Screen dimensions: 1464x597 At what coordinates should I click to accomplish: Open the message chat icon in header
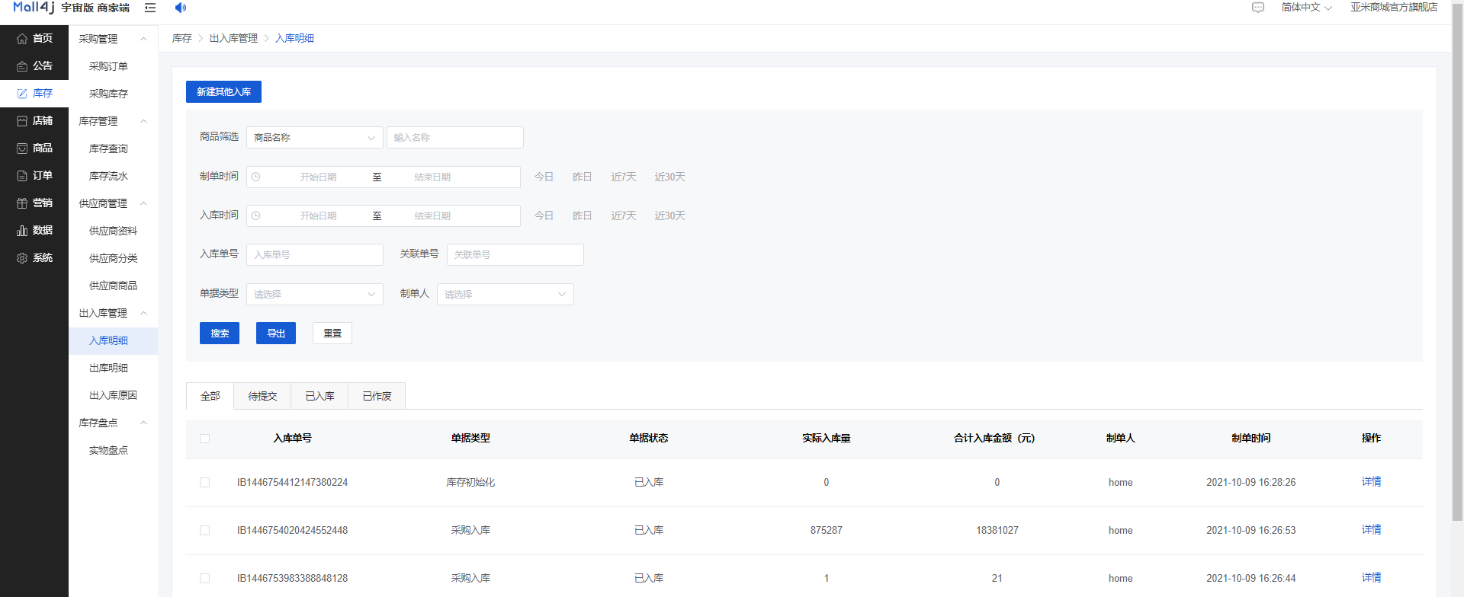[x=1258, y=8]
